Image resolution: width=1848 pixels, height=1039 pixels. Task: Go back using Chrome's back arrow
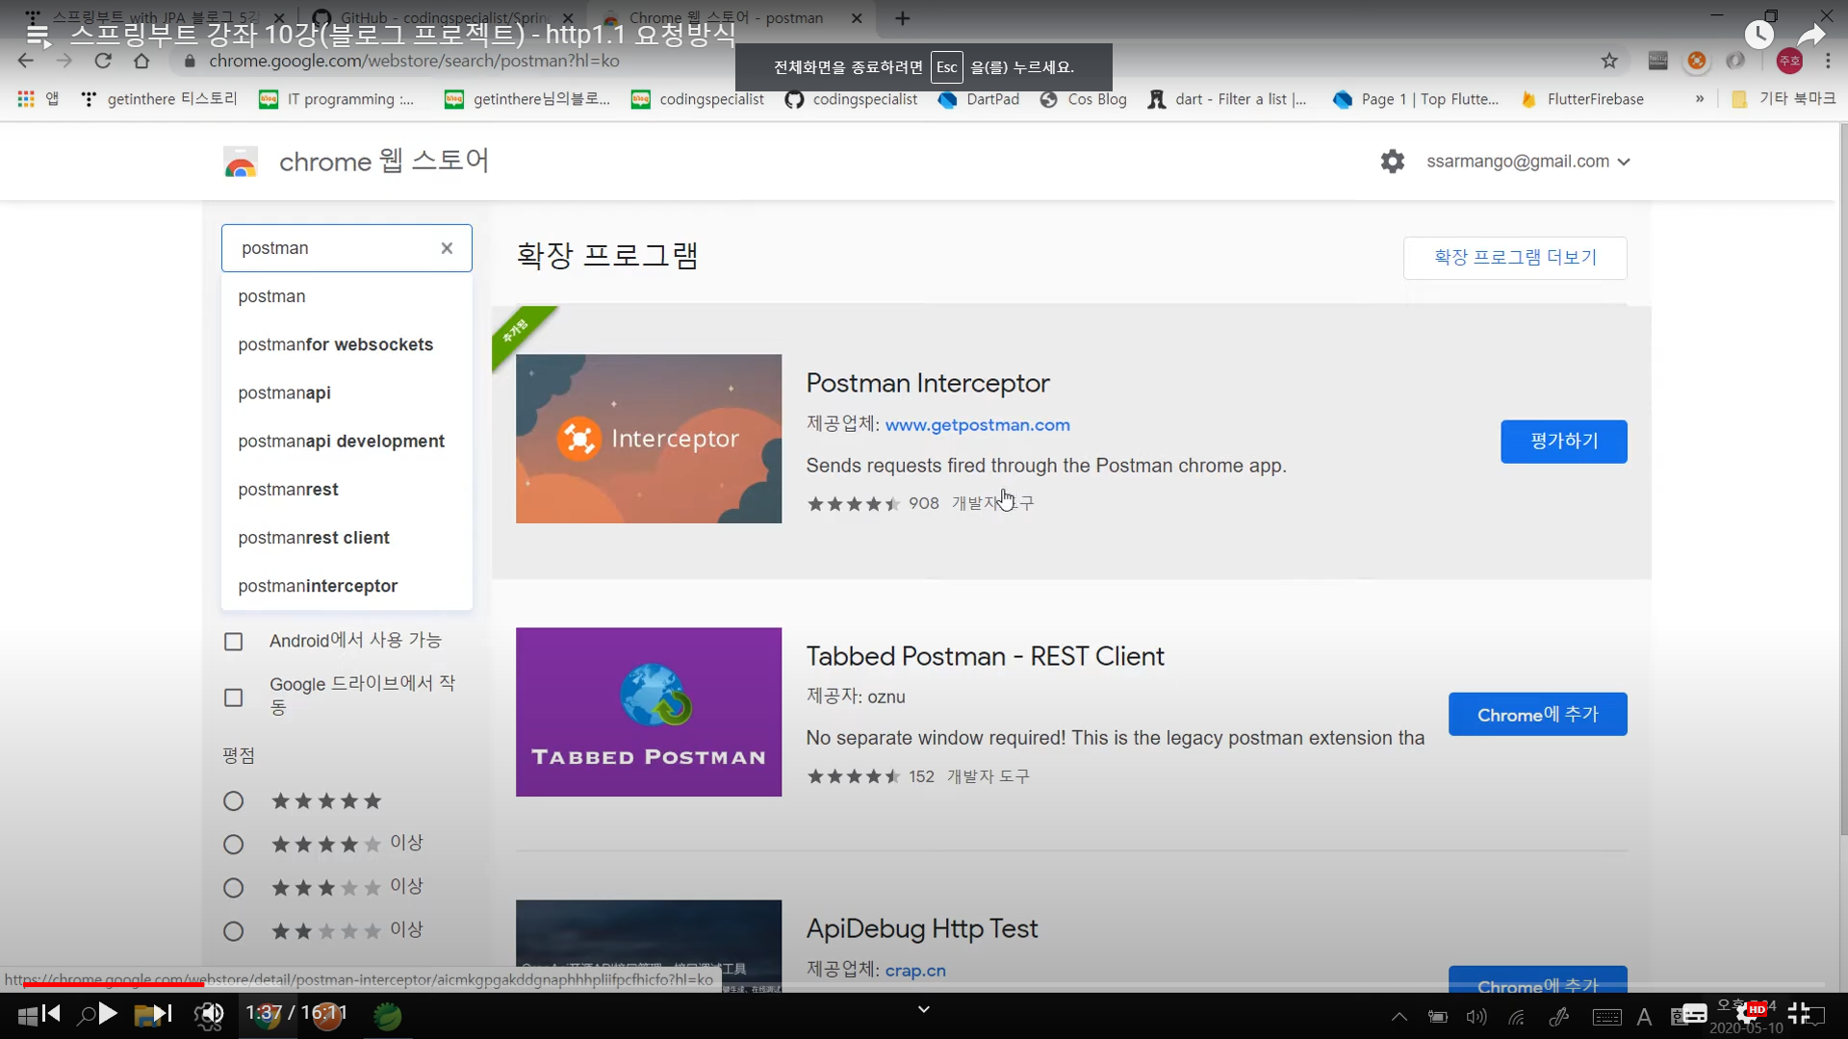(26, 61)
